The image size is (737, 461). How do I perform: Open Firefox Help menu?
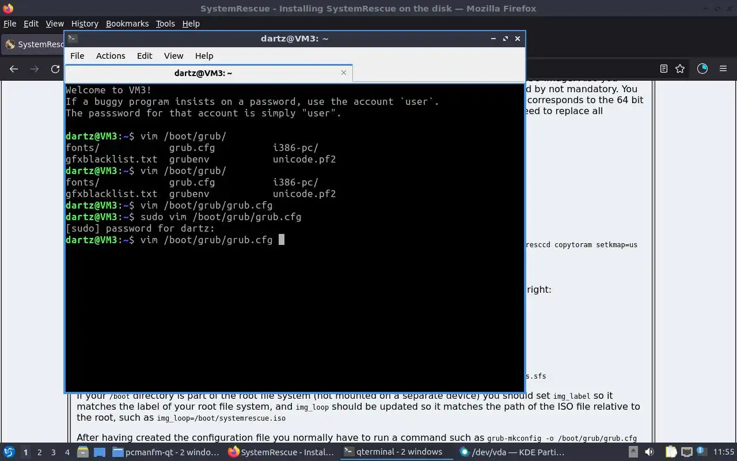pyautogui.click(x=191, y=24)
